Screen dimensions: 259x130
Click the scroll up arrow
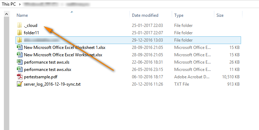click(7, 14)
